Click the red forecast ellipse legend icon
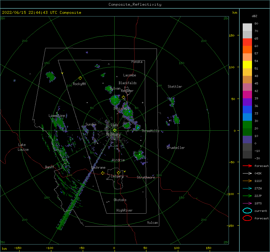270x252 pixels. [x=247, y=218]
